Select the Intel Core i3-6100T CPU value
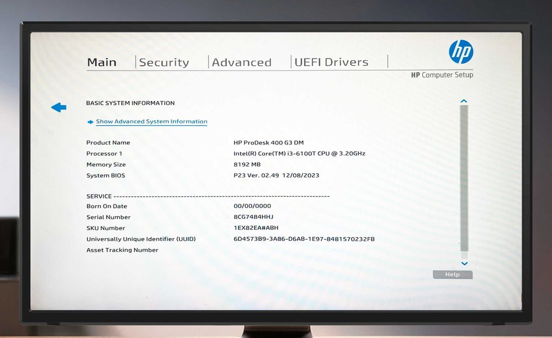Image resolution: width=552 pixels, height=338 pixels. (x=300, y=153)
